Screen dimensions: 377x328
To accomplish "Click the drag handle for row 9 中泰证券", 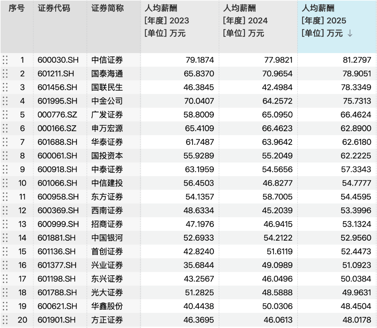I will pos(5,170).
